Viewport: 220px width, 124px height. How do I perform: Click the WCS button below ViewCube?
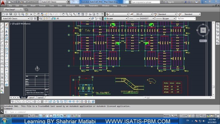(203, 41)
